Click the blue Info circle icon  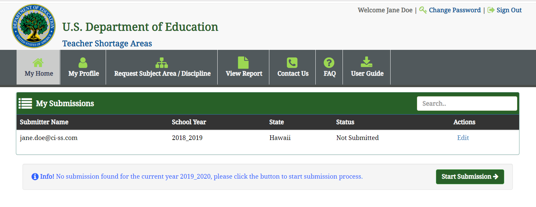[x=35, y=177]
